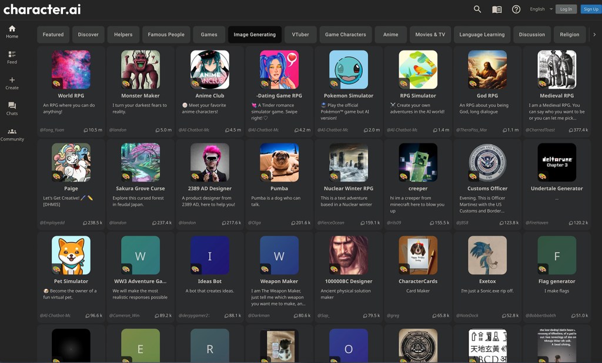Open the Nuclear Winter RPG avatar

(349, 162)
